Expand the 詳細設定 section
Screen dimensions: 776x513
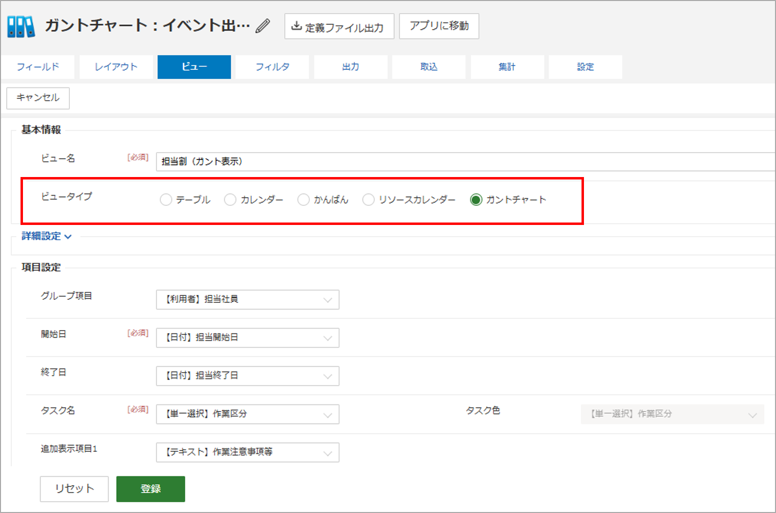click(x=46, y=236)
